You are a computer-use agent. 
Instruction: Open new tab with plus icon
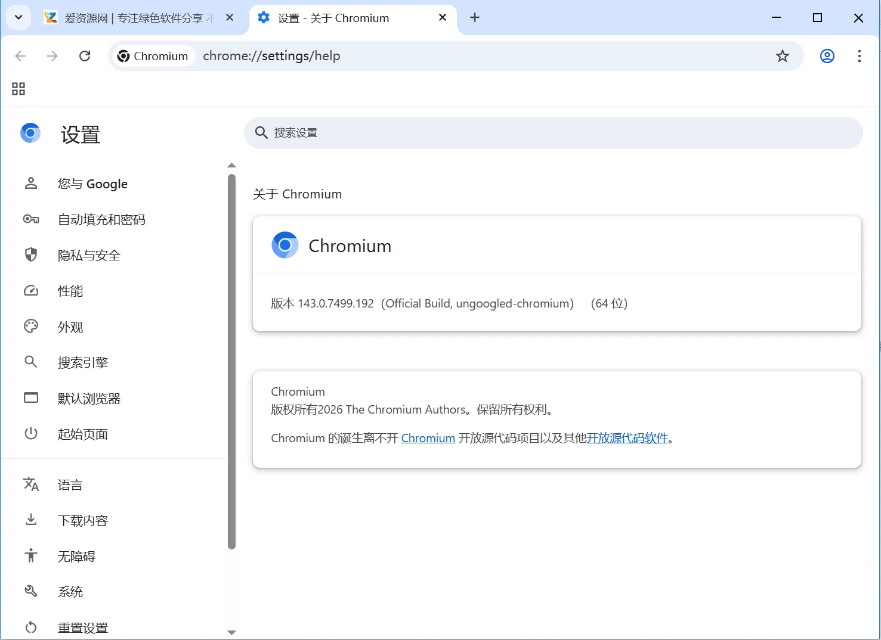(x=475, y=18)
